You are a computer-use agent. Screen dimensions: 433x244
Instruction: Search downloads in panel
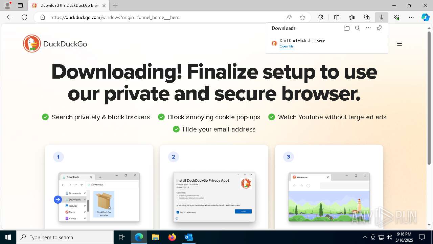pos(358,28)
